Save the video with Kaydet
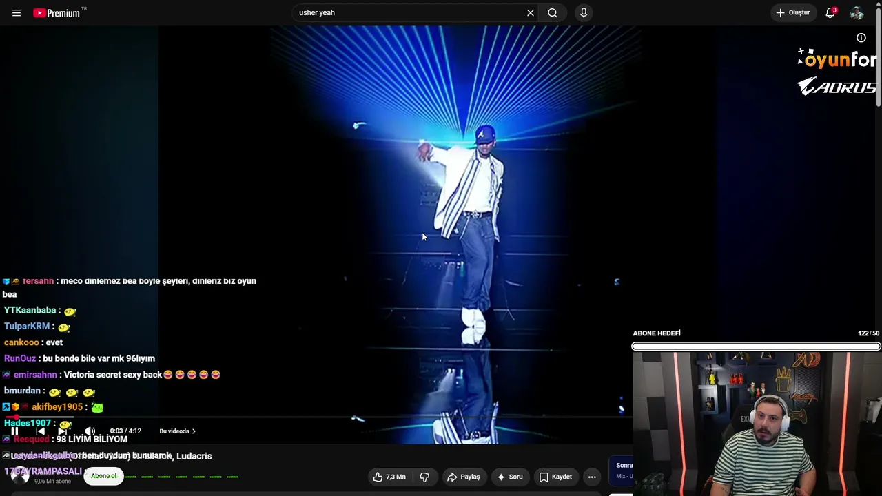The width and height of the screenshot is (882, 496). pyautogui.click(x=555, y=477)
